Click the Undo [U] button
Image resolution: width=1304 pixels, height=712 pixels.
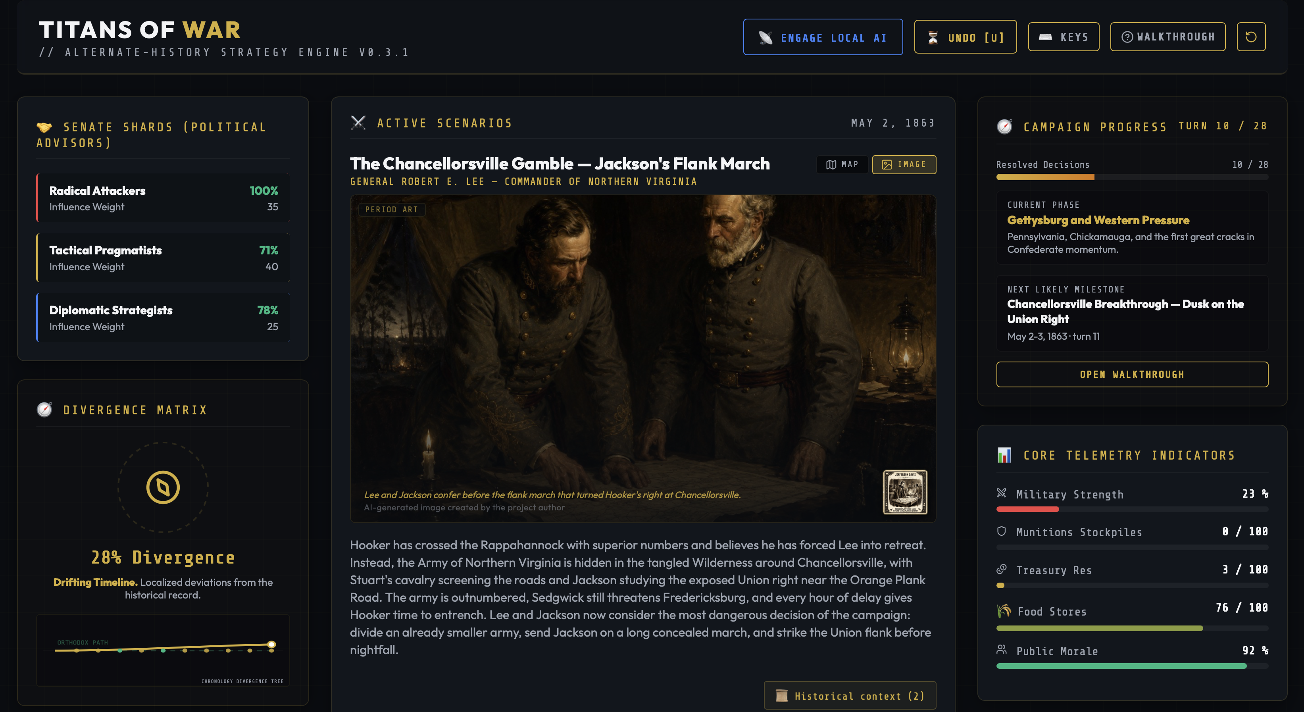[965, 37]
